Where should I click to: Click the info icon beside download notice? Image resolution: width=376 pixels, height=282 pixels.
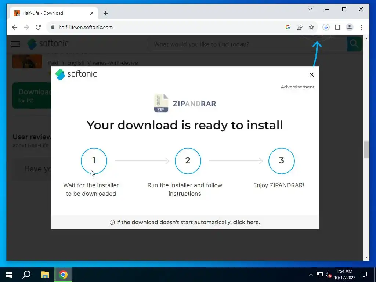point(112,223)
